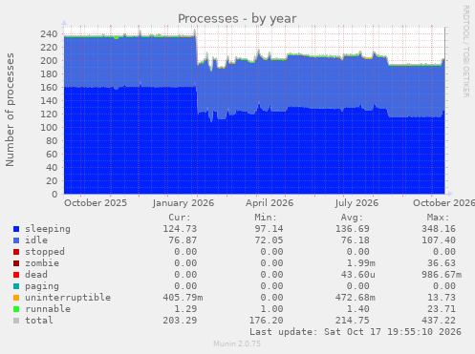Click idle current value 76.87

[183, 240]
